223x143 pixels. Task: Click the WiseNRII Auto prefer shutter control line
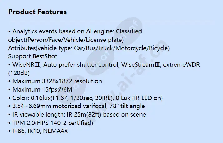[x=104, y=65]
